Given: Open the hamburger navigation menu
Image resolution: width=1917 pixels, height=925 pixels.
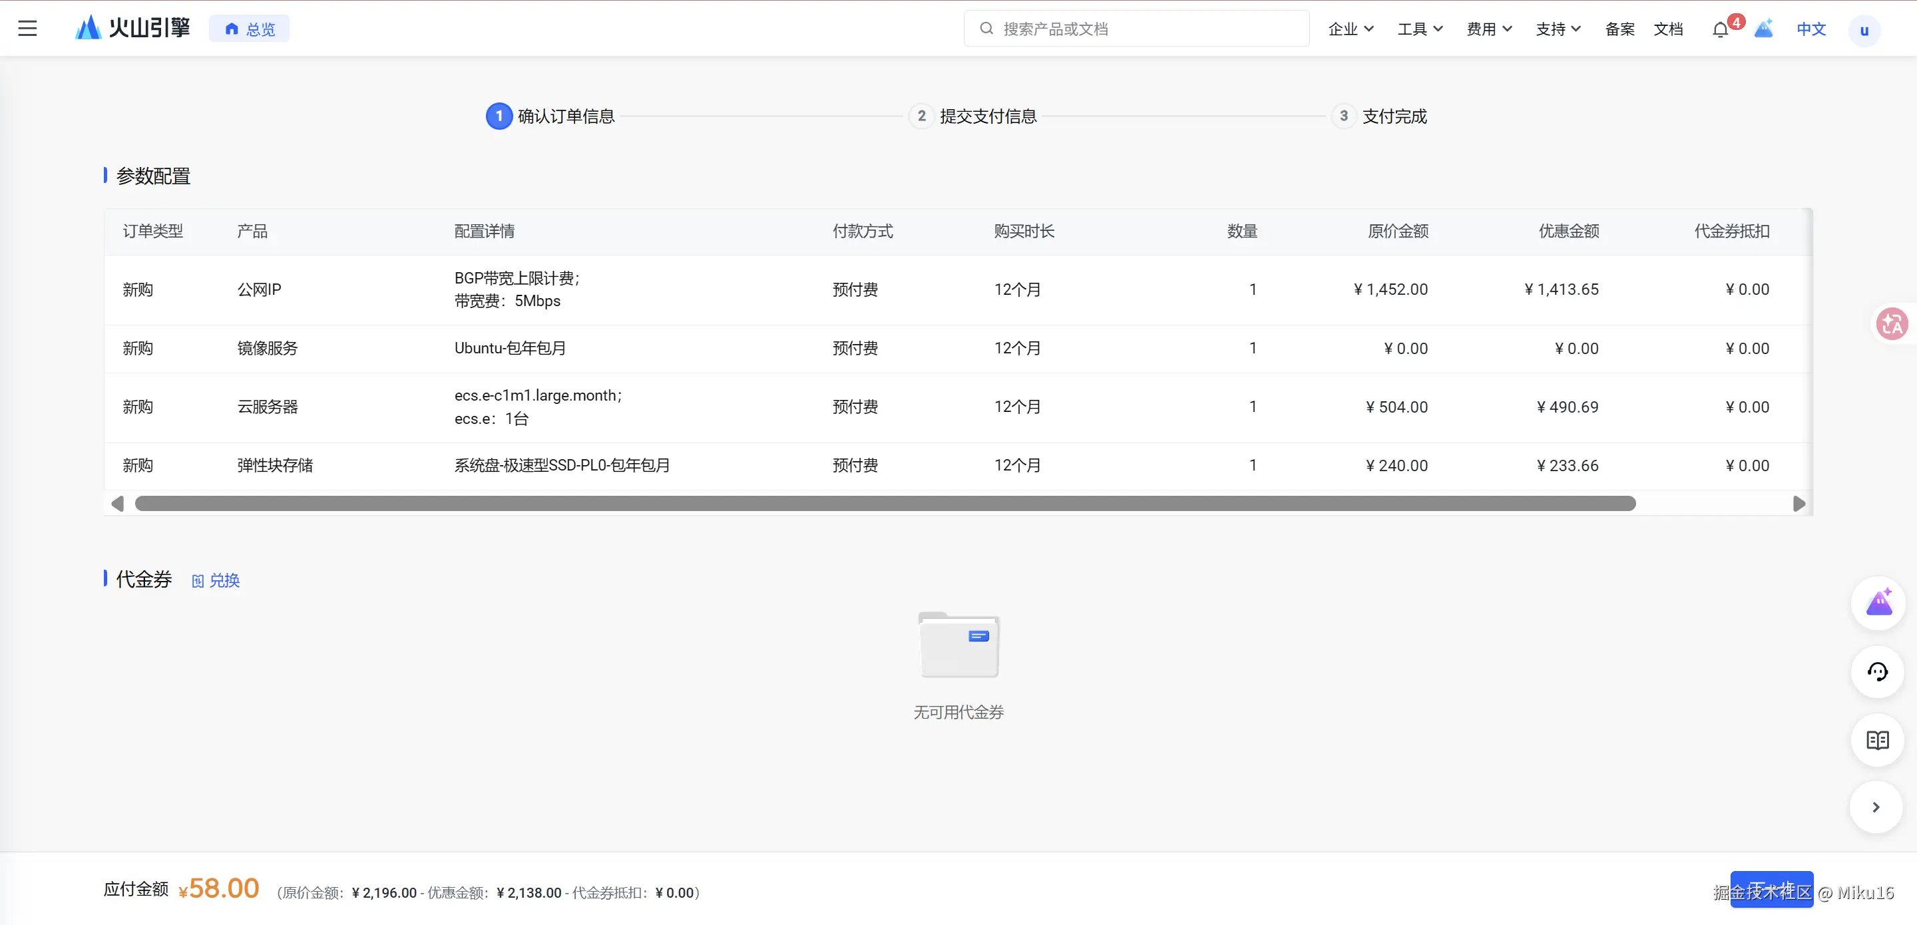Looking at the screenshot, I should (27, 28).
